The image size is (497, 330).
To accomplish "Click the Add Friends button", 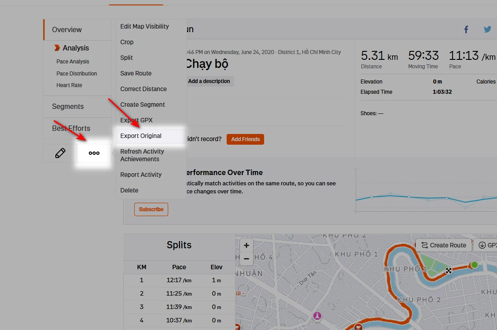I will click(x=245, y=139).
